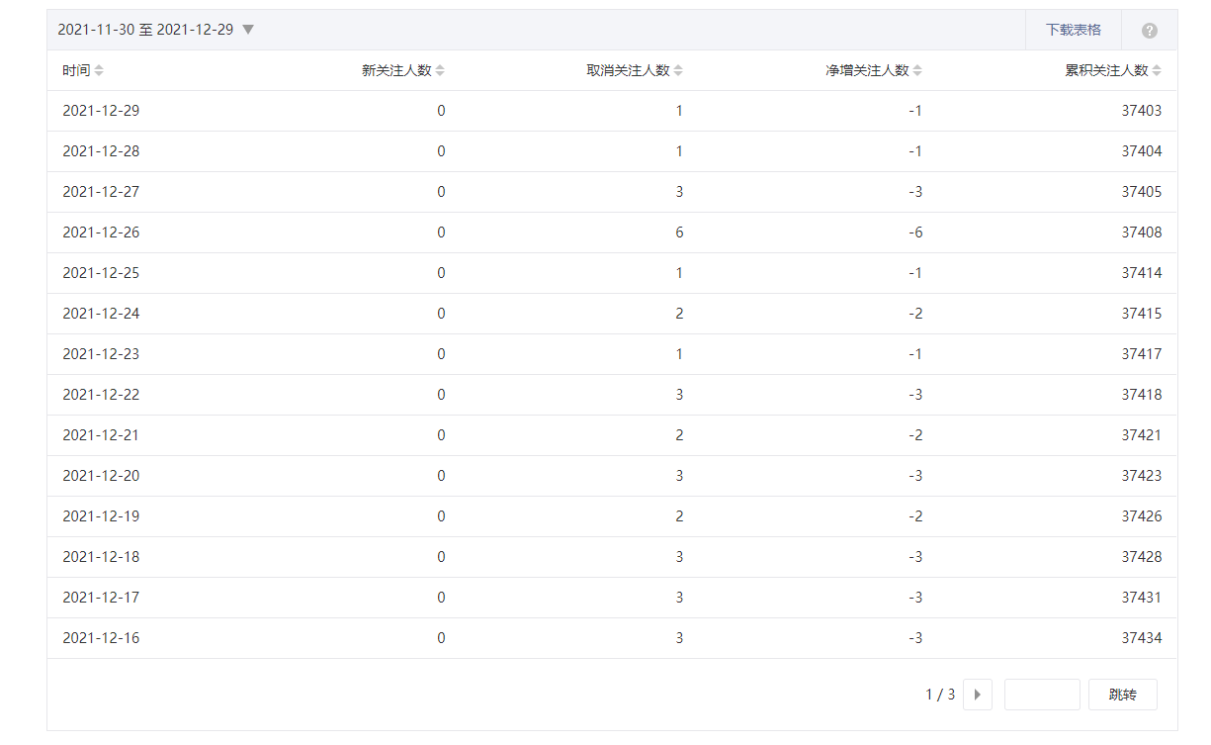The width and height of the screenshot is (1211, 745).
Task: Go to next page arrow
Action: click(977, 695)
